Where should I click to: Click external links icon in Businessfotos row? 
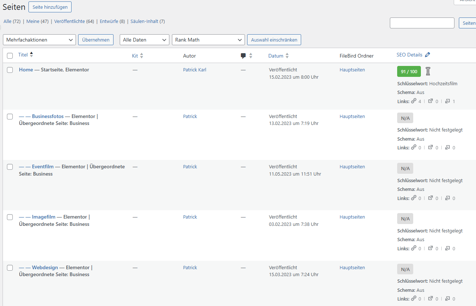coord(431,148)
